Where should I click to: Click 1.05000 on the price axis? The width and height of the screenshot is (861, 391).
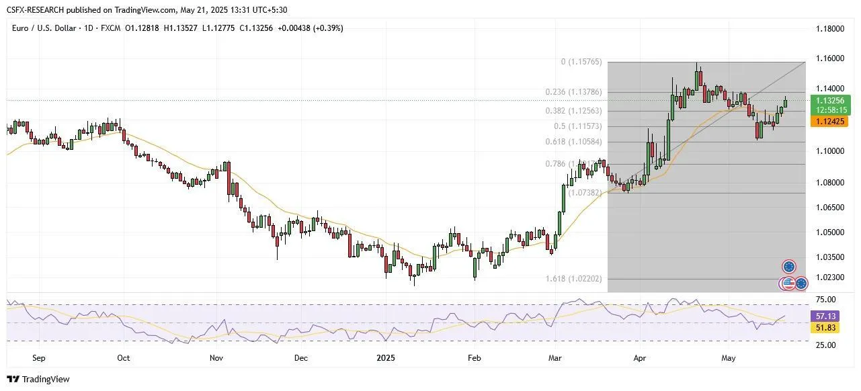[829, 232]
